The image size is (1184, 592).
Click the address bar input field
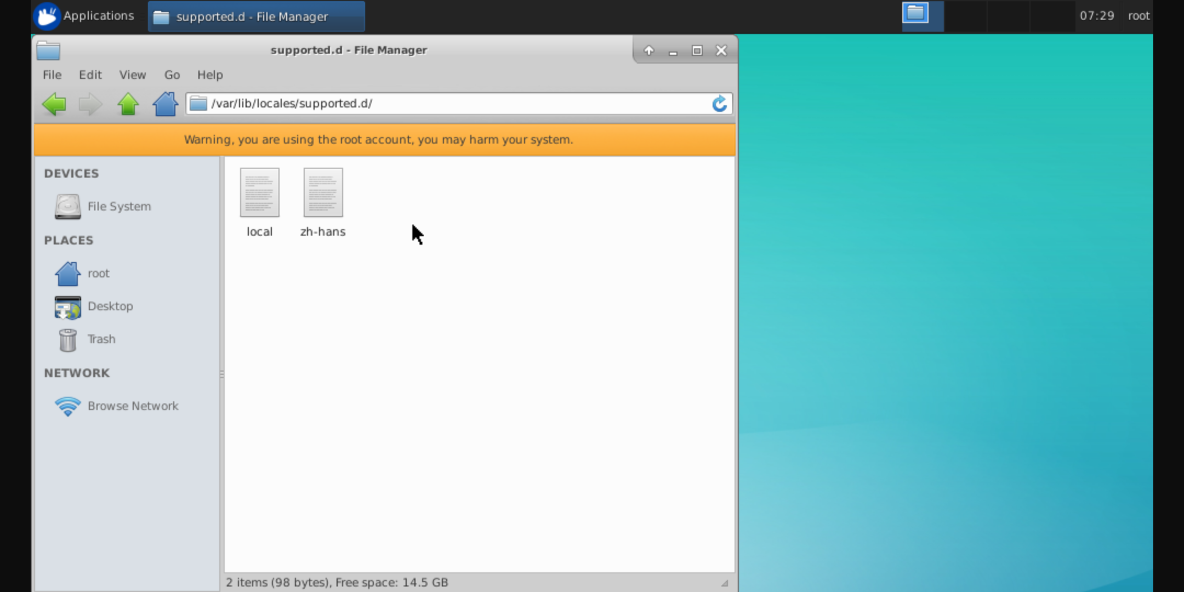(454, 104)
